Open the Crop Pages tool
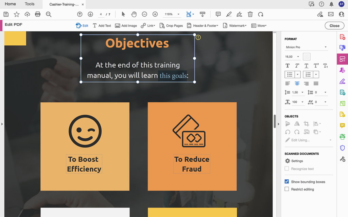 [171, 25]
